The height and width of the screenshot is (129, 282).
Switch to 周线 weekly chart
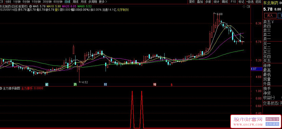(x=75, y=2)
